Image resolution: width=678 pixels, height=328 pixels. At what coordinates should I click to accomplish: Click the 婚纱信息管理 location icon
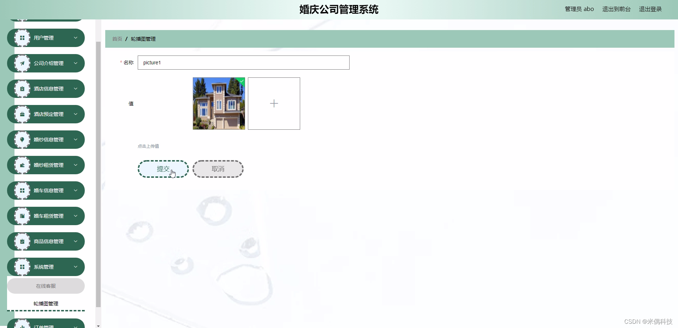[x=22, y=140]
